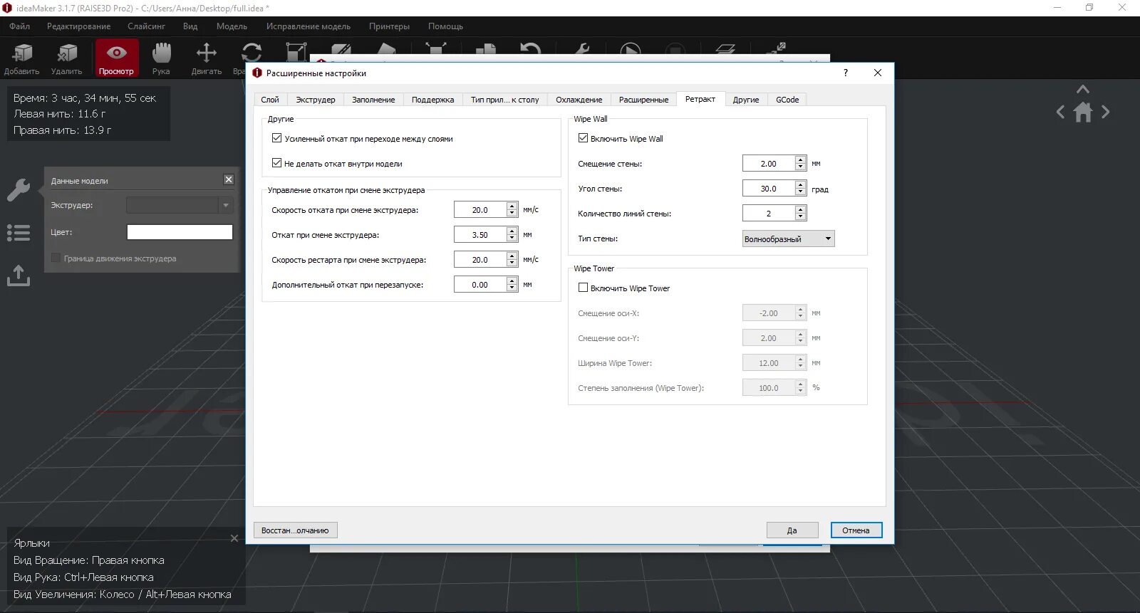Open the Слайсинг menu
The image size is (1140, 613).
pos(146,26)
